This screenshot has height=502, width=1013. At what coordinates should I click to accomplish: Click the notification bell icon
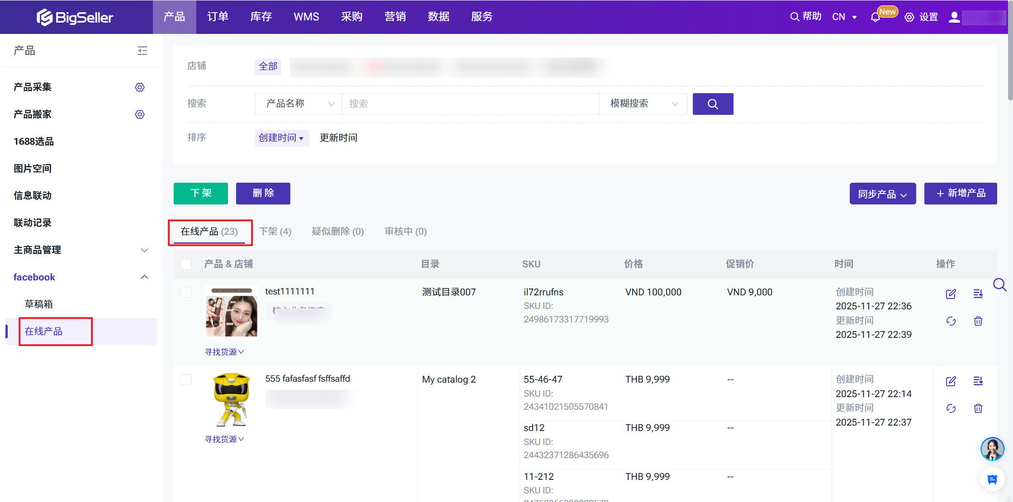[x=875, y=17]
